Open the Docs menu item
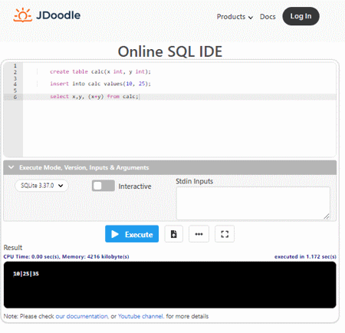Screen dimensions: 345x333 click(x=268, y=17)
